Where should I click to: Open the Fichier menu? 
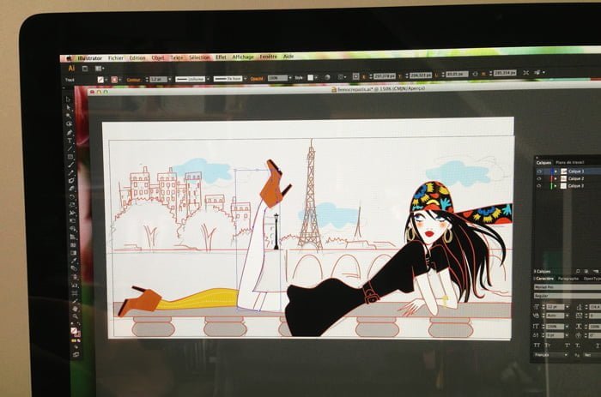coord(115,58)
